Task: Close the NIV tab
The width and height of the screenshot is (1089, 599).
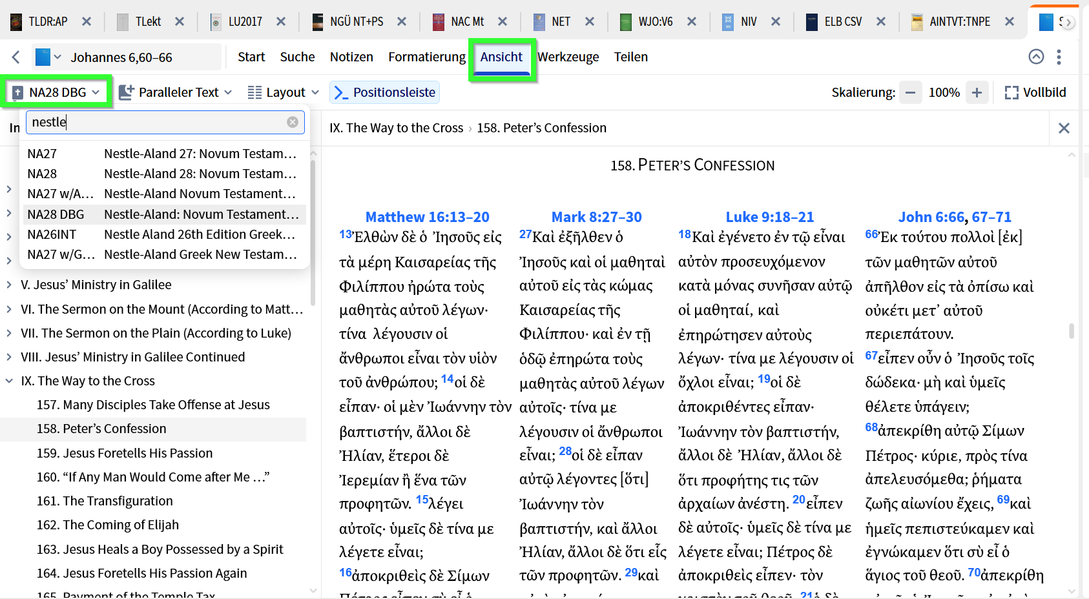Action: tap(776, 21)
